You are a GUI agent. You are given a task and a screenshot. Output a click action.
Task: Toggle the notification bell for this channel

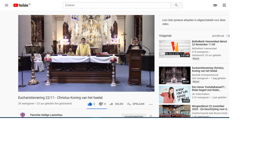tap(151, 116)
